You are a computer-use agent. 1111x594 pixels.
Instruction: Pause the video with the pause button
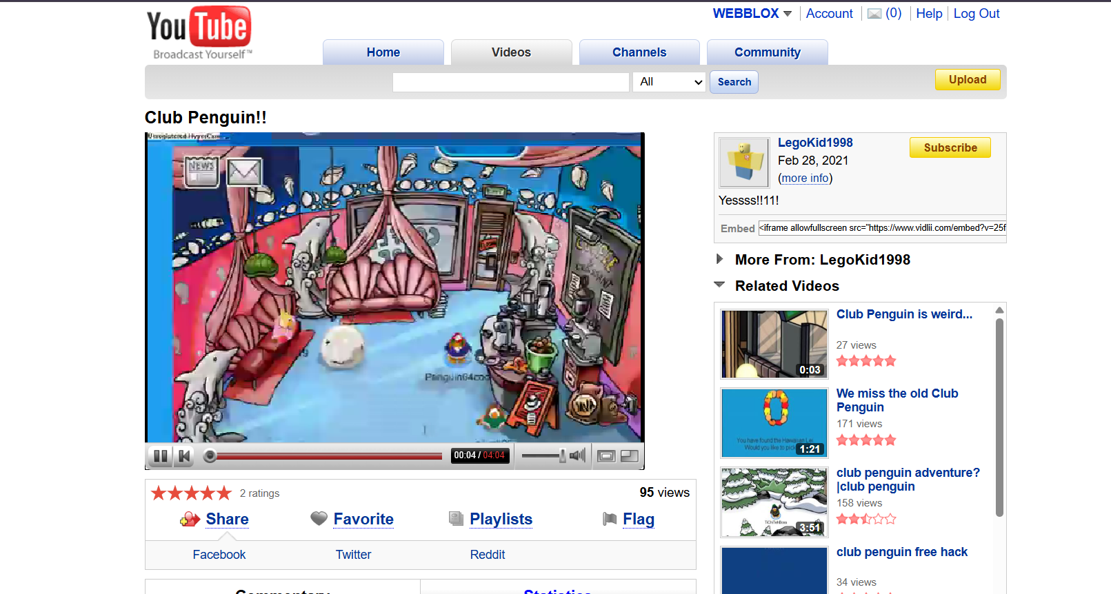[x=161, y=455]
